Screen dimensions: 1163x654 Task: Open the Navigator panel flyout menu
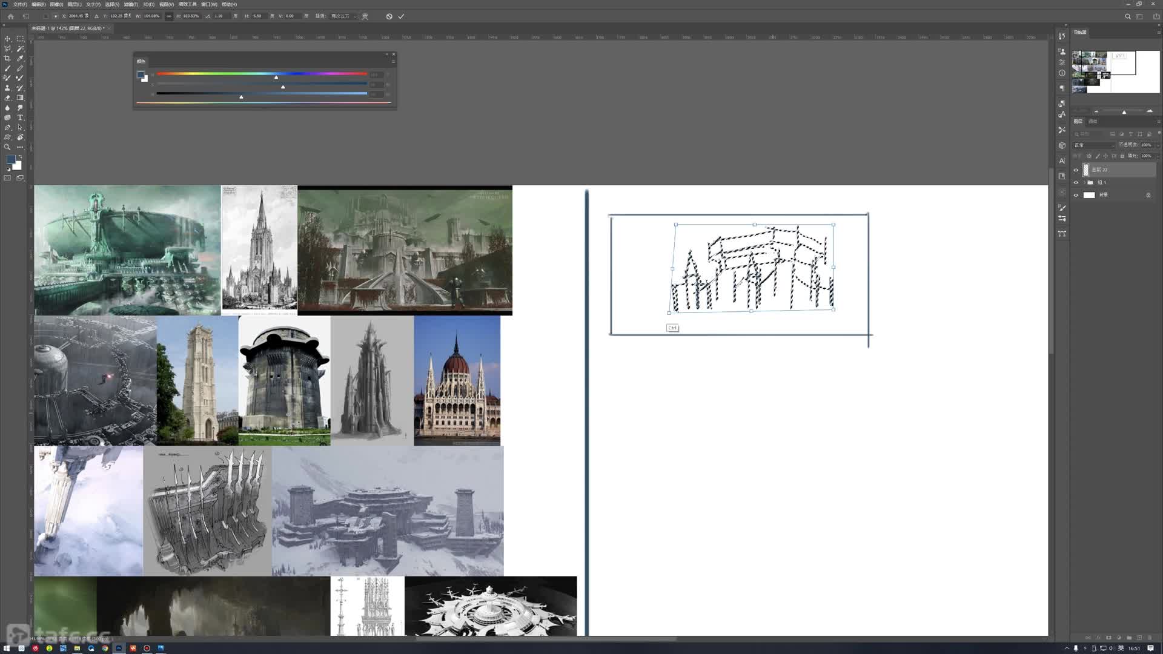coord(1158,32)
